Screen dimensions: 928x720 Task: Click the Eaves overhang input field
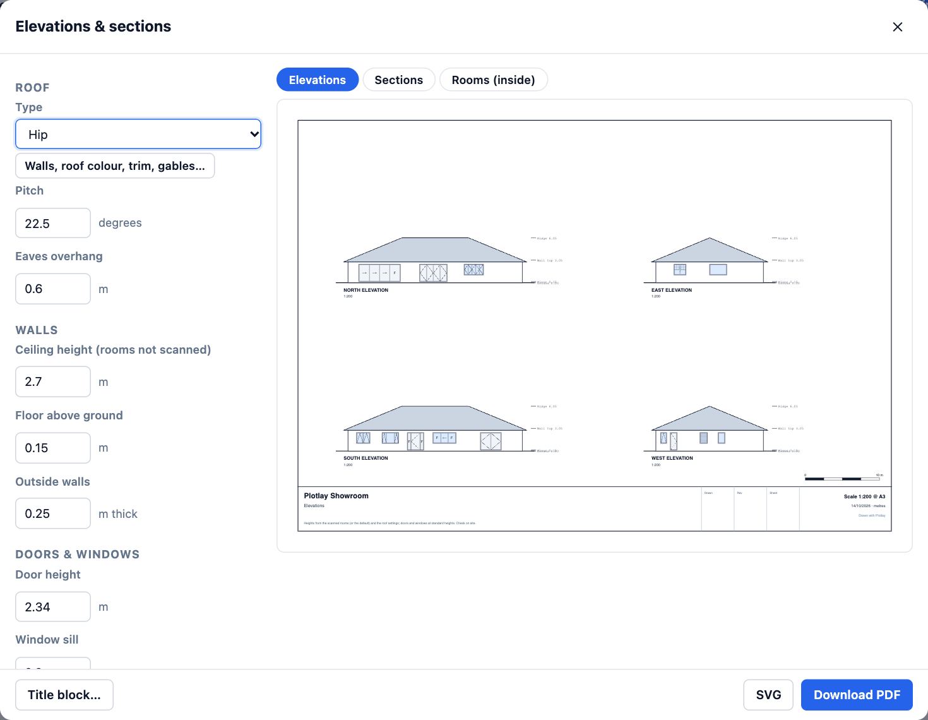[53, 289]
